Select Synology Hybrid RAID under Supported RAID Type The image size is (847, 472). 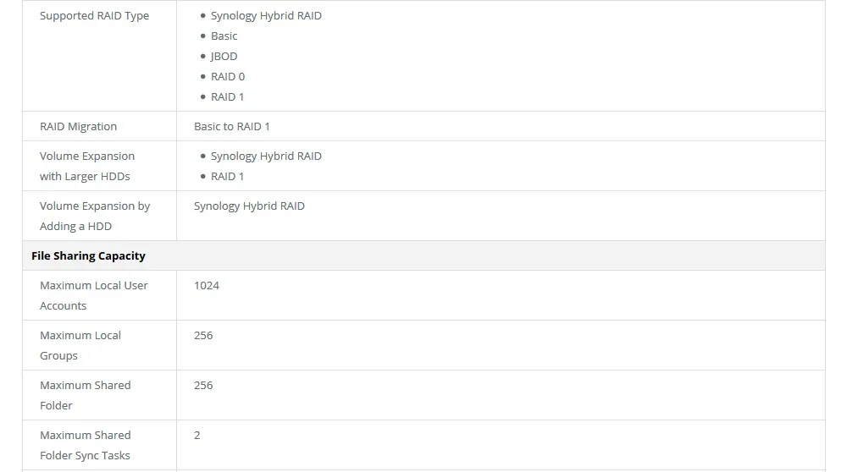tap(266, 16)
